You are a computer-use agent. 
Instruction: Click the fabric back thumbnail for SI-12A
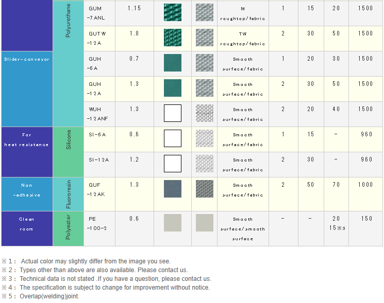(205, 164)
